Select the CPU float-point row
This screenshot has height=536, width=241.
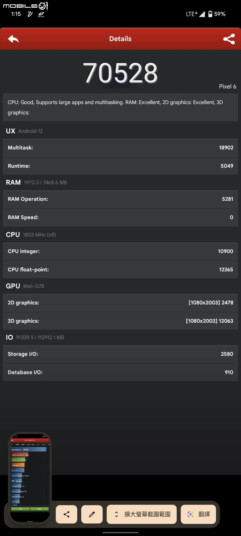[x=120, y=270]
